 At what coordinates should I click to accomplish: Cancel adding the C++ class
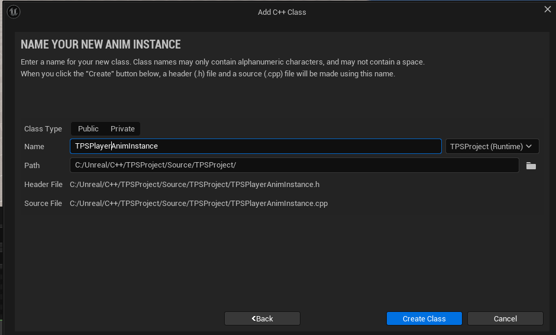point(505,318)
